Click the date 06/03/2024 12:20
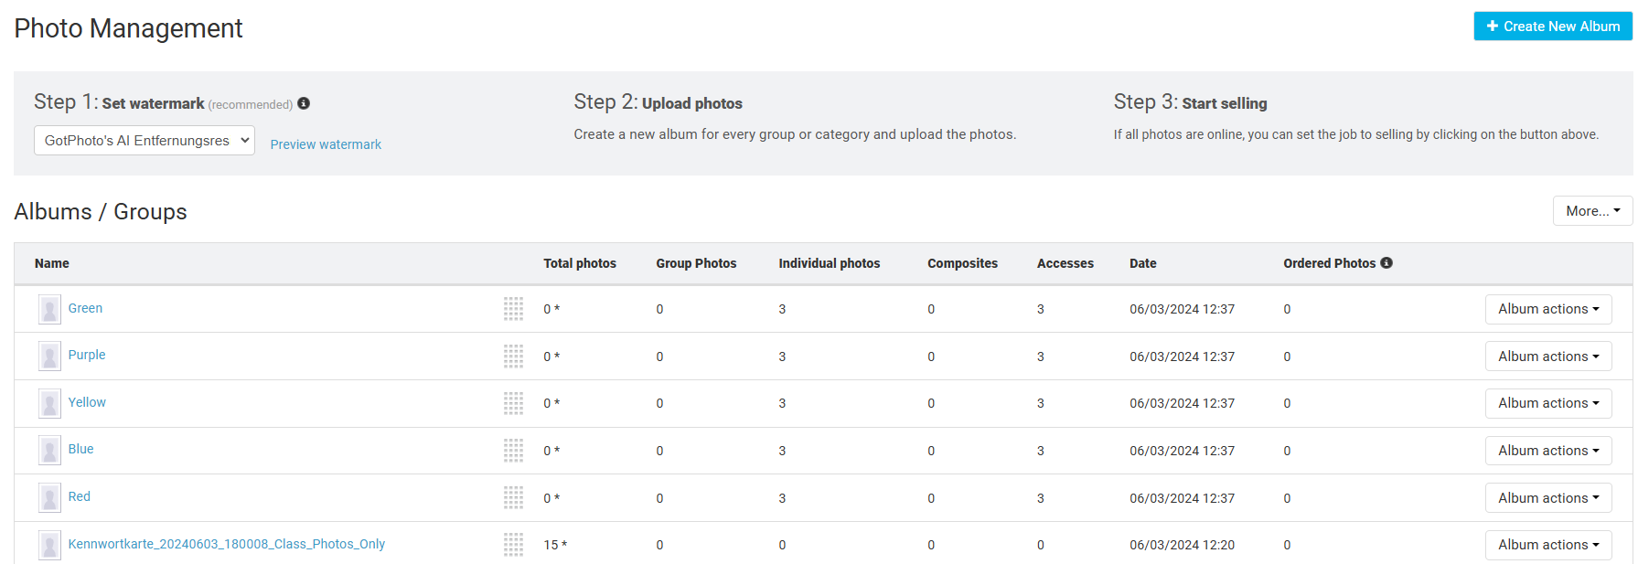1638x564 pixels. 1182,545
